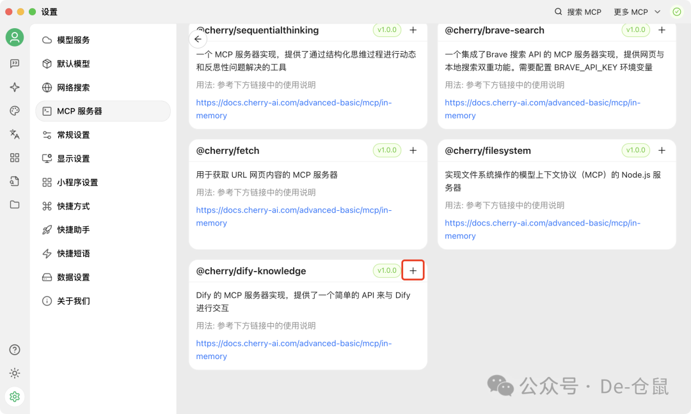Select the translation tool icon in sidebar

click(x=14, y=134)
